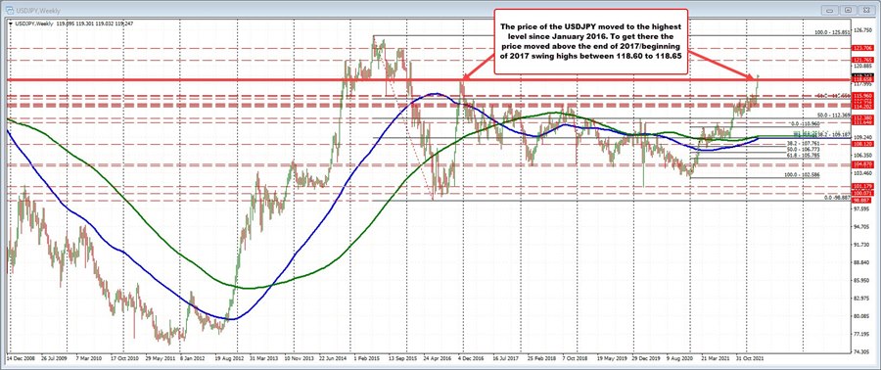
Task: Select the 50.0 - 106.773 Fibonacci label
Action: [805, 150]
